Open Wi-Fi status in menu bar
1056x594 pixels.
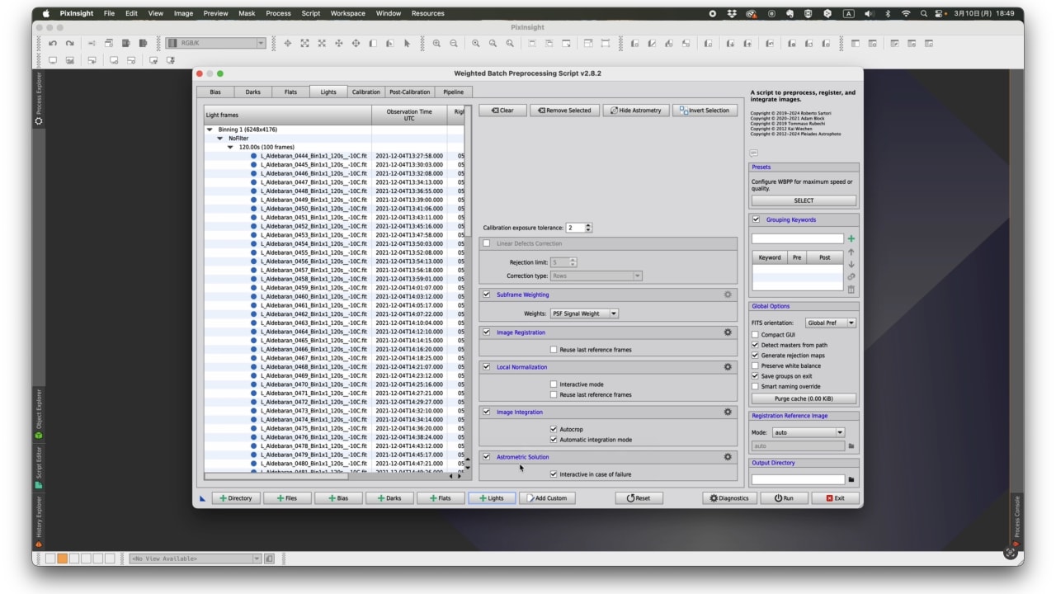(x=906, y=13)
